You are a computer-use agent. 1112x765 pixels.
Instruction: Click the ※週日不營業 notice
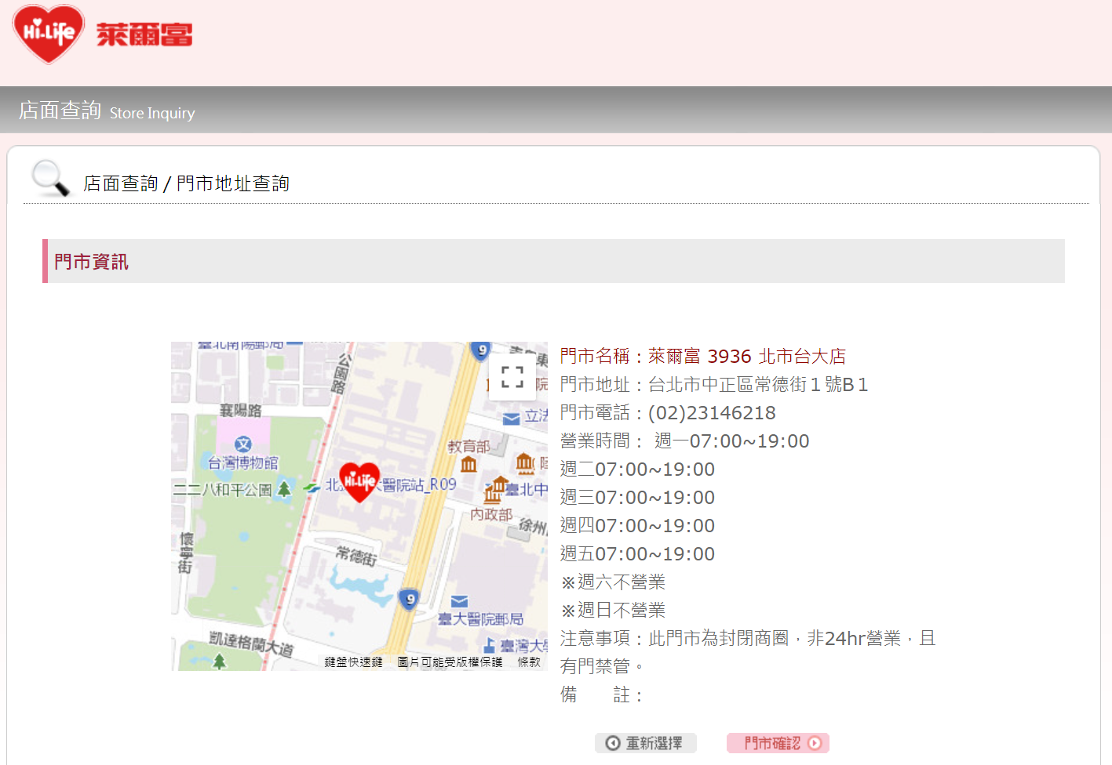(x=613, y=611)
